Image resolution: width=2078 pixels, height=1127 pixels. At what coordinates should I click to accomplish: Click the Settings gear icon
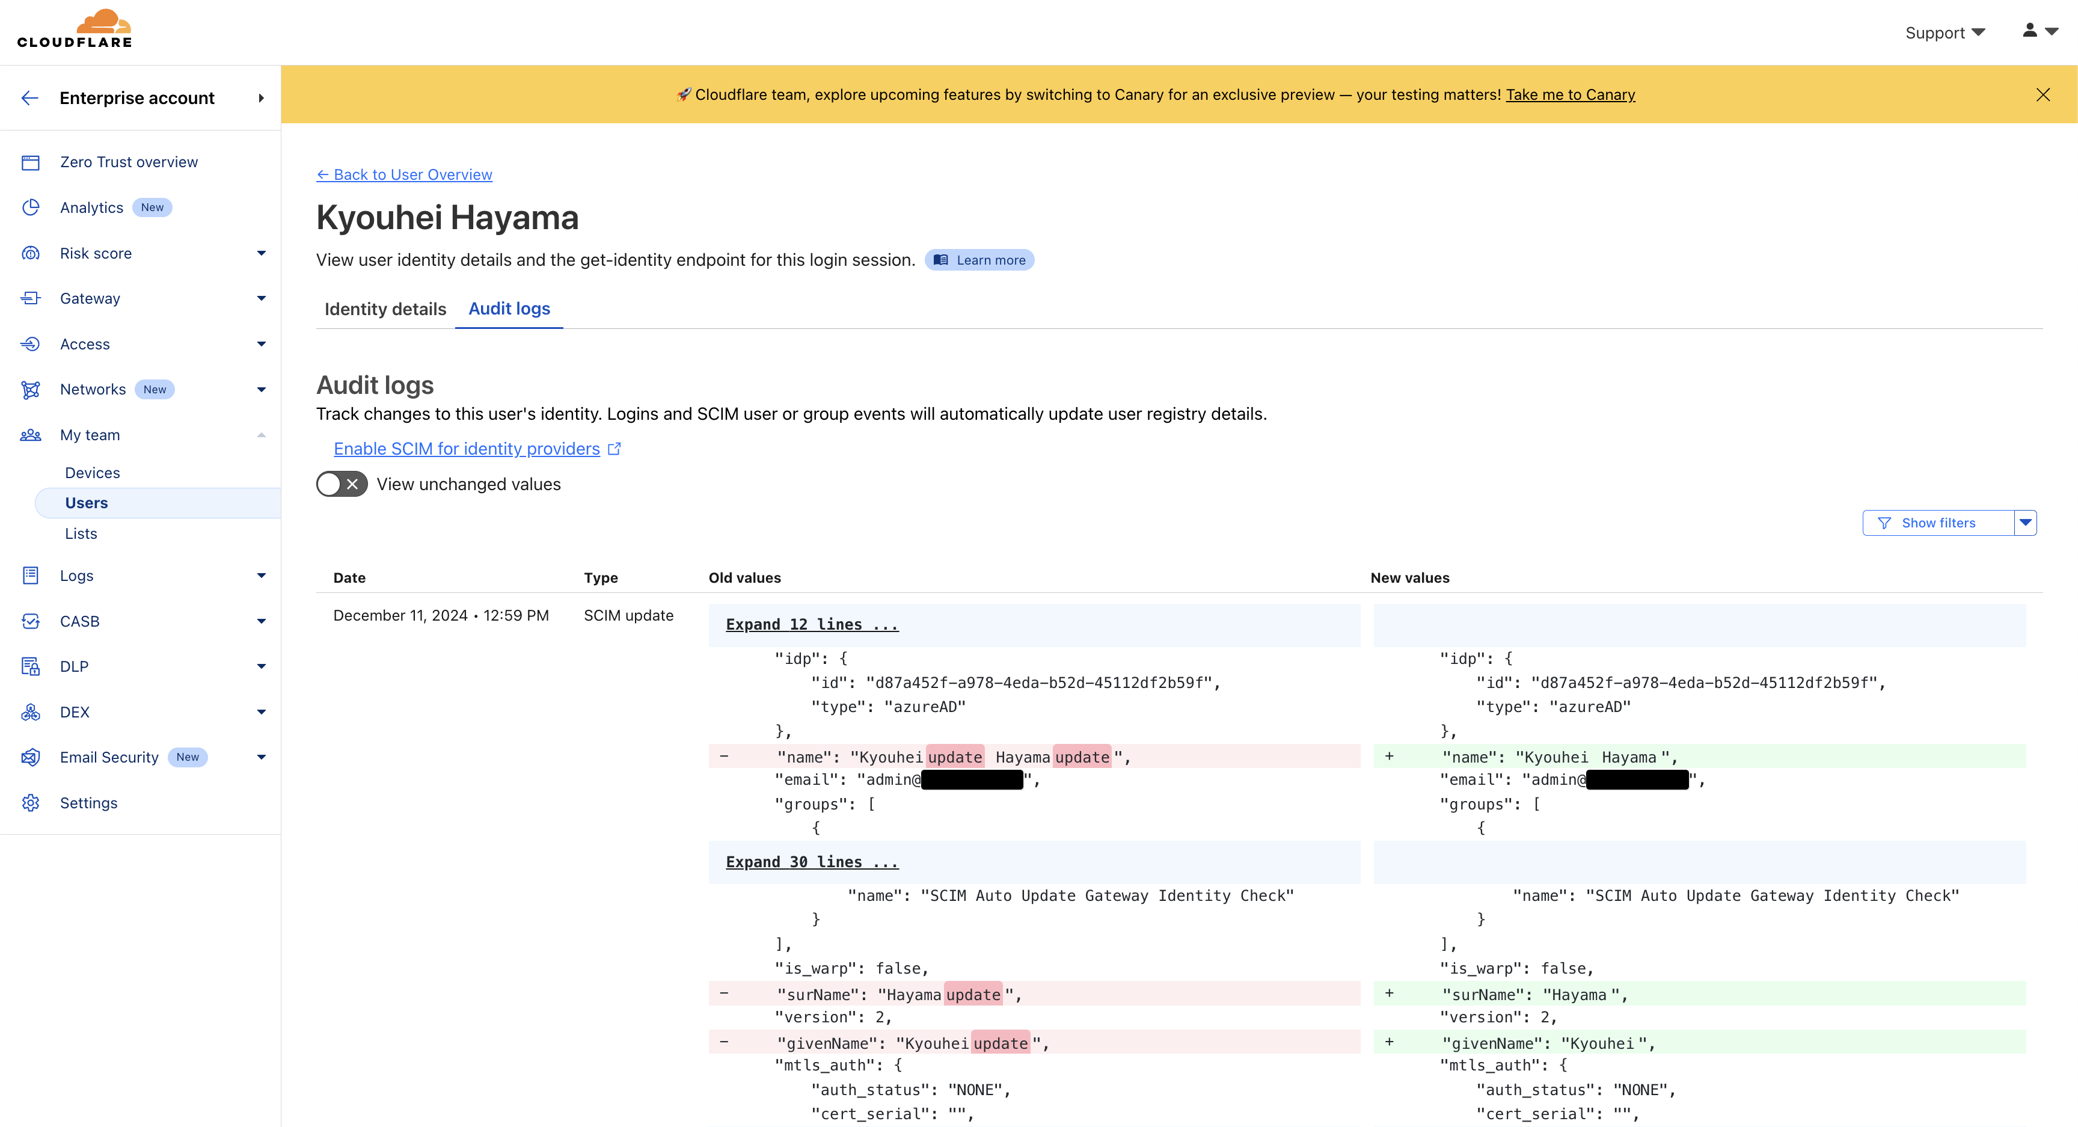pos(31,803)
